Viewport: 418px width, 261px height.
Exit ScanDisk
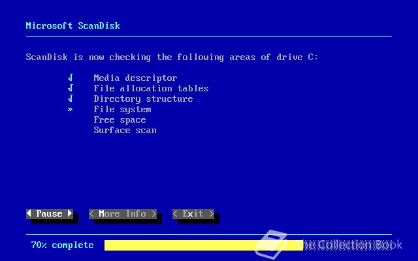193,214
